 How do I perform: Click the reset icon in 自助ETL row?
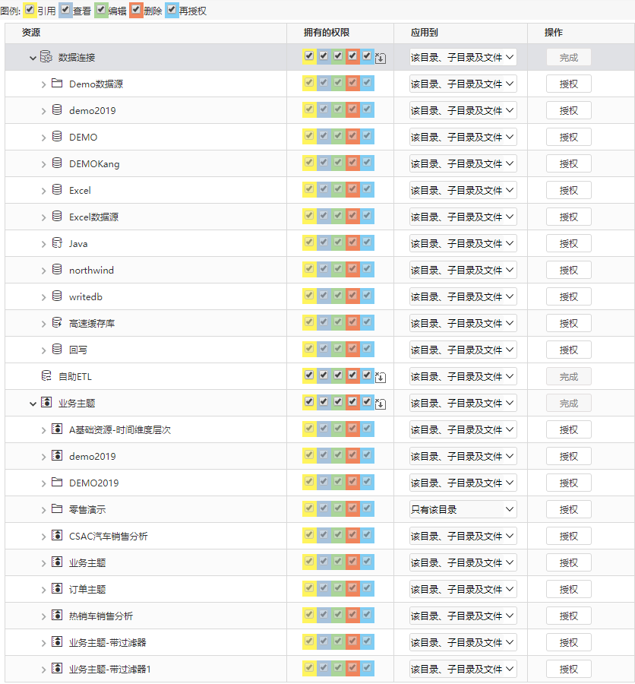(381, 377)
